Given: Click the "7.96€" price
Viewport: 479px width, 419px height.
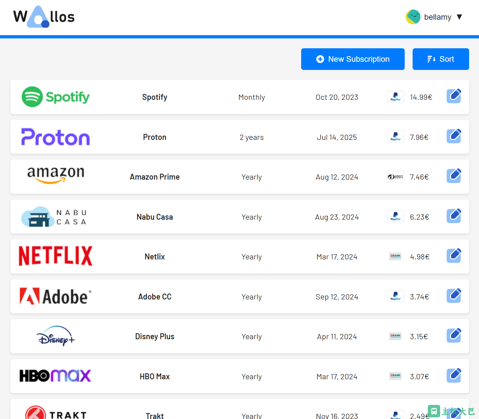Looking at the screenshot, I should 419,137.
